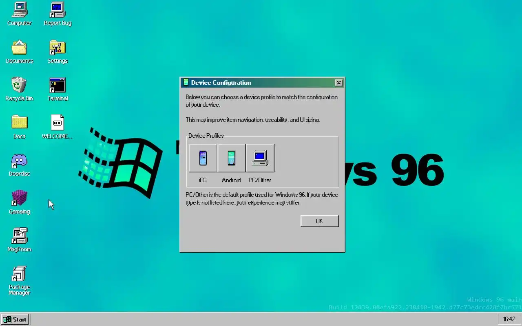Launch the MsgRoom desktop icon
The width and height of the screenshot is (522, 326).
pos(19,236)
